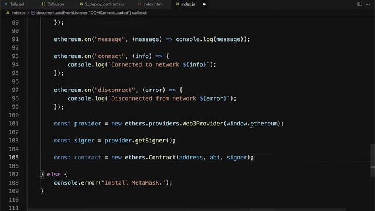The width and height of the screenshot is (375, 211).
Task: Click window.ethereum on line 101
Action: click(x=252, y=124)
